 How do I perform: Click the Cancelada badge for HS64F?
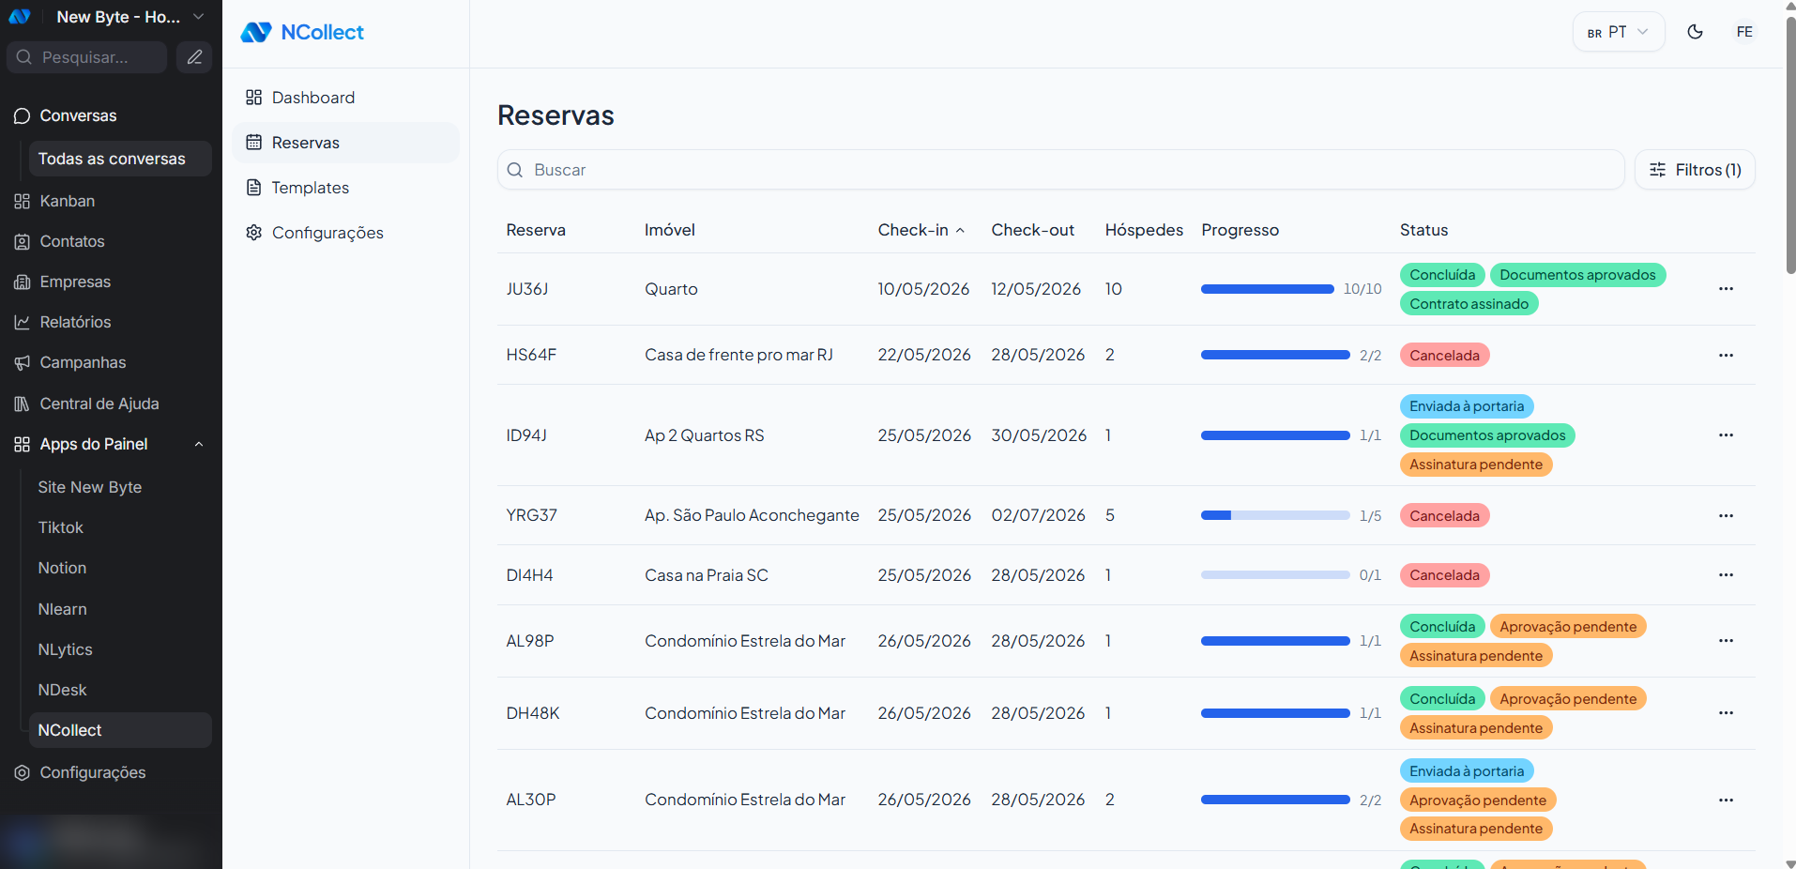pyautogui.click(x=1444, y=356)
